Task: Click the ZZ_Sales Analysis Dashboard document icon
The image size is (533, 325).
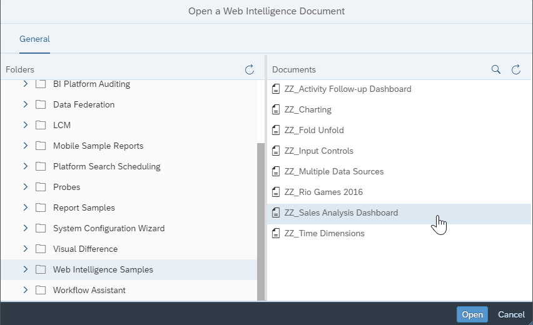Action: click(x=276, y=213)
